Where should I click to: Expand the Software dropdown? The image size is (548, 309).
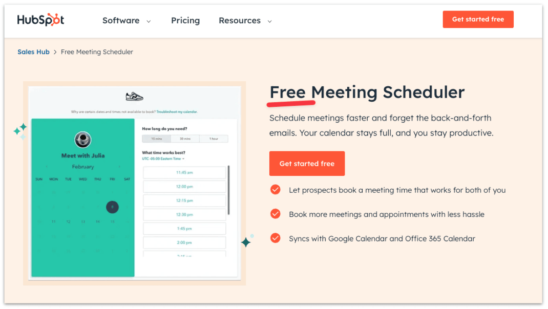pos(127,21)
